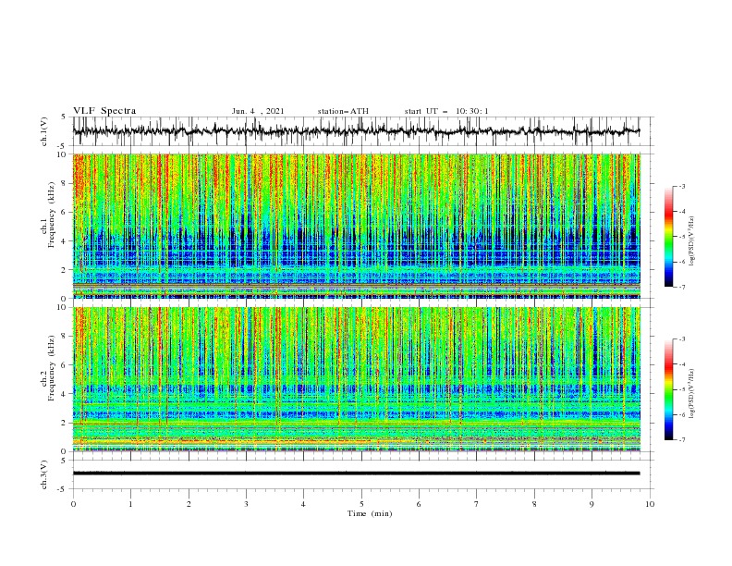The width and height of the screenshot is (732, 566).
Task: Click the date text "Jun. 4 , 2021"
Action: click(x=258, y=111)
